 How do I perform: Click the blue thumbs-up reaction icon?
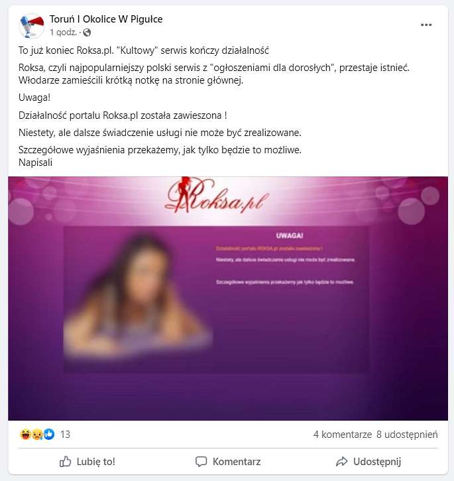point(49,434)
